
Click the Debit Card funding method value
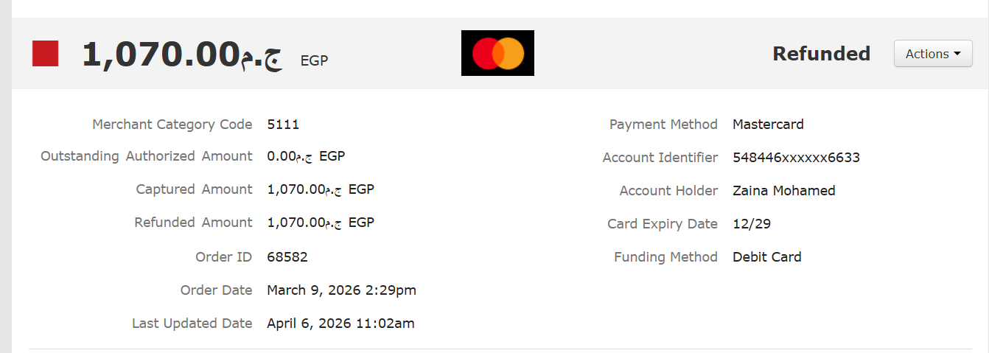(x=766, y=257)
